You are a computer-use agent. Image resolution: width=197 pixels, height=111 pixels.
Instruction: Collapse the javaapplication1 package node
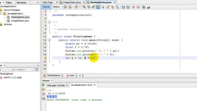[1, 14]
